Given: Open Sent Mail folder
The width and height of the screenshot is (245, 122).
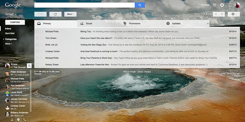Looking at the screenshot, I should tap(10, 33).
